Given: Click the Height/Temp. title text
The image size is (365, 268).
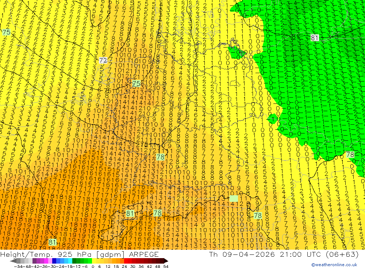Looking at the screenshot, I should (x=26, y=254).
